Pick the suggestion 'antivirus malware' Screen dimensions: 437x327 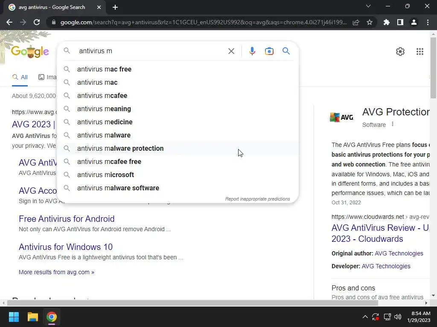click(178, 135)
